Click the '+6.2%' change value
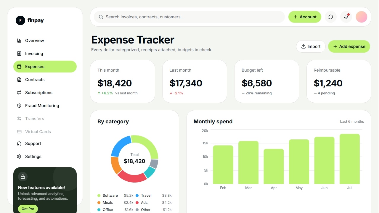Viewport: 379px width, 213px height. click(107, 93)
